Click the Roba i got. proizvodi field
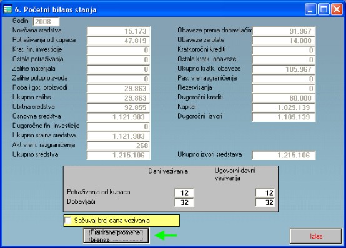Viewport: 346px width, 248px height. pyautogui.click(x=119, y=88)
